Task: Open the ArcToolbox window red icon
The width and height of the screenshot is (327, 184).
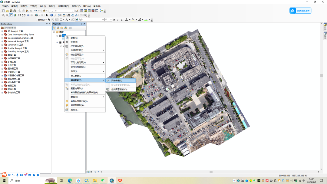Action: (93, 11)
